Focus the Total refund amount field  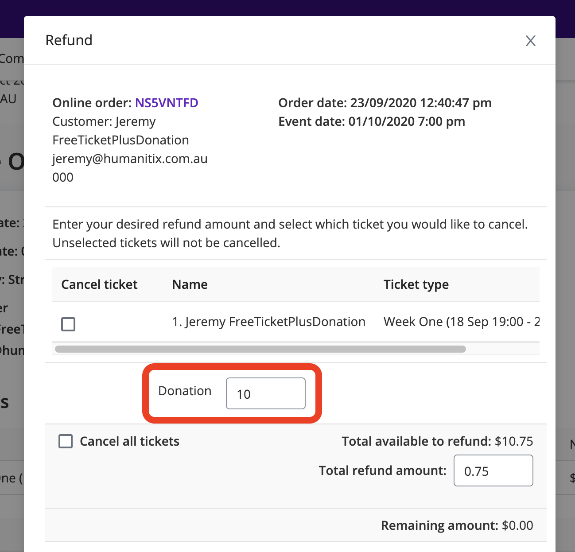(493, 470)
